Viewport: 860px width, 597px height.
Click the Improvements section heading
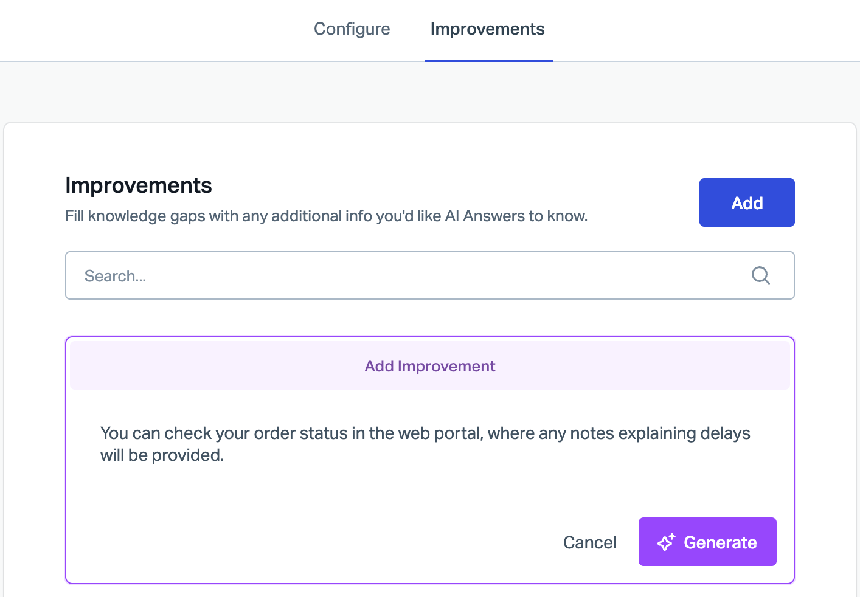tap(139, 185)
